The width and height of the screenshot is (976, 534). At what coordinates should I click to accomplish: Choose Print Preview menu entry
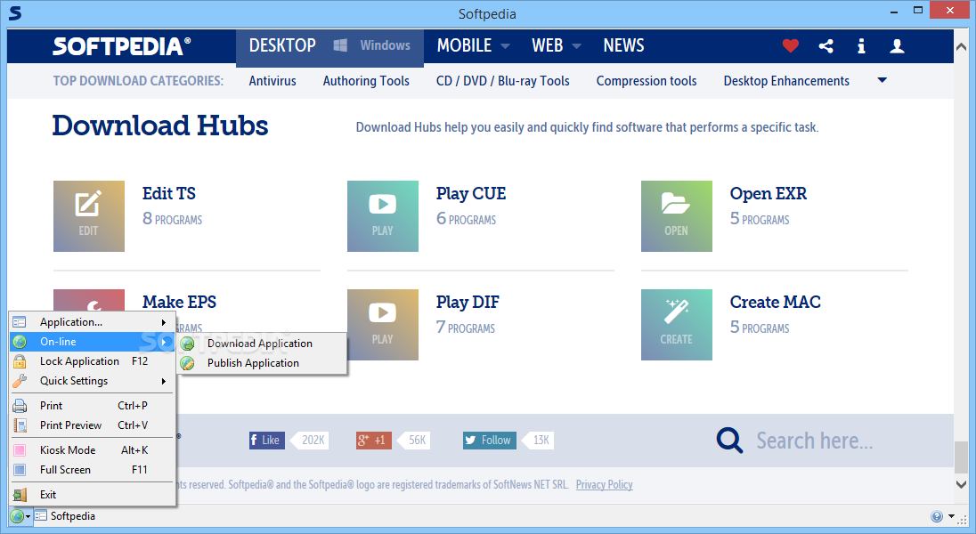click(92, 425)
